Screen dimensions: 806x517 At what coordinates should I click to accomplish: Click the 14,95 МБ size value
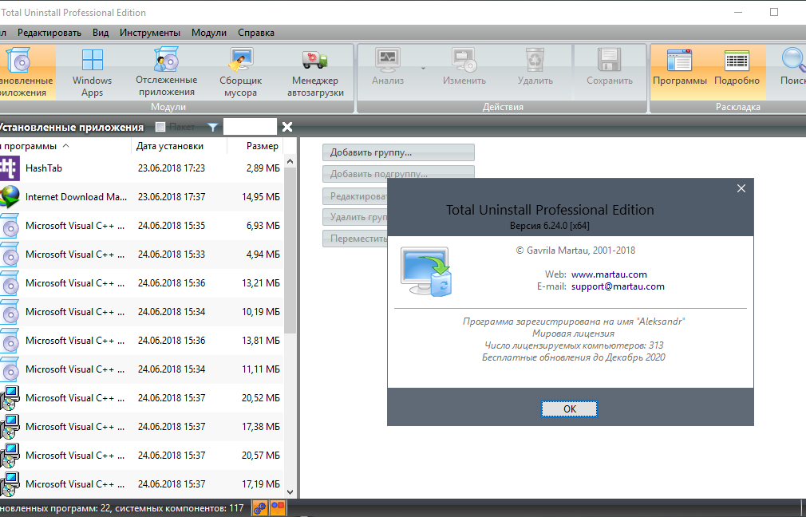[261, 197]
